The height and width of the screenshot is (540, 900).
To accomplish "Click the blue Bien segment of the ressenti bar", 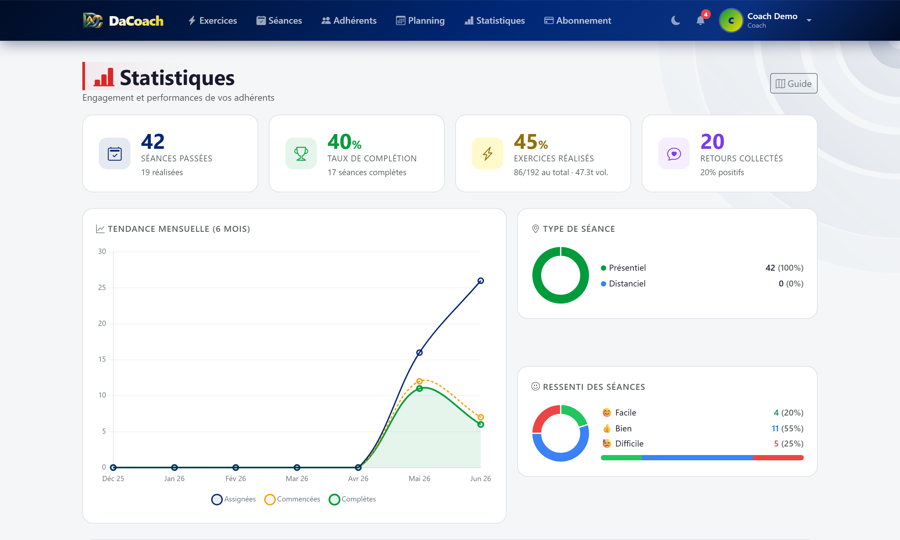I will (698, 458).
